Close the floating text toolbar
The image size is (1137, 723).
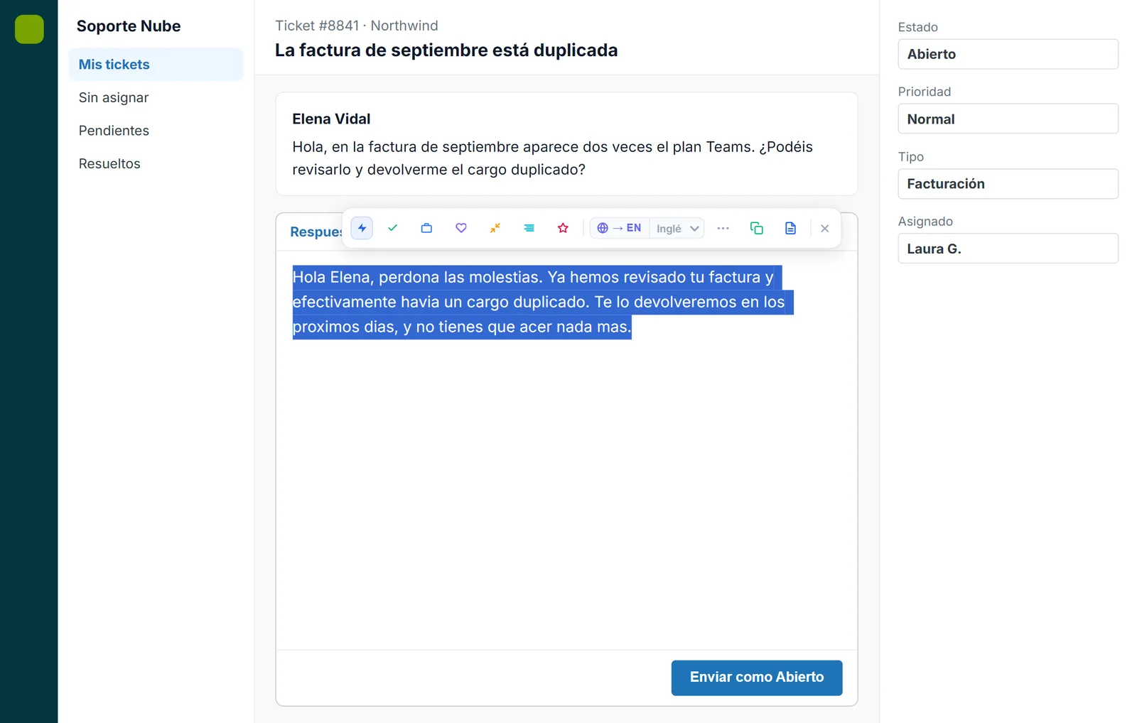[x=824, y=228]
